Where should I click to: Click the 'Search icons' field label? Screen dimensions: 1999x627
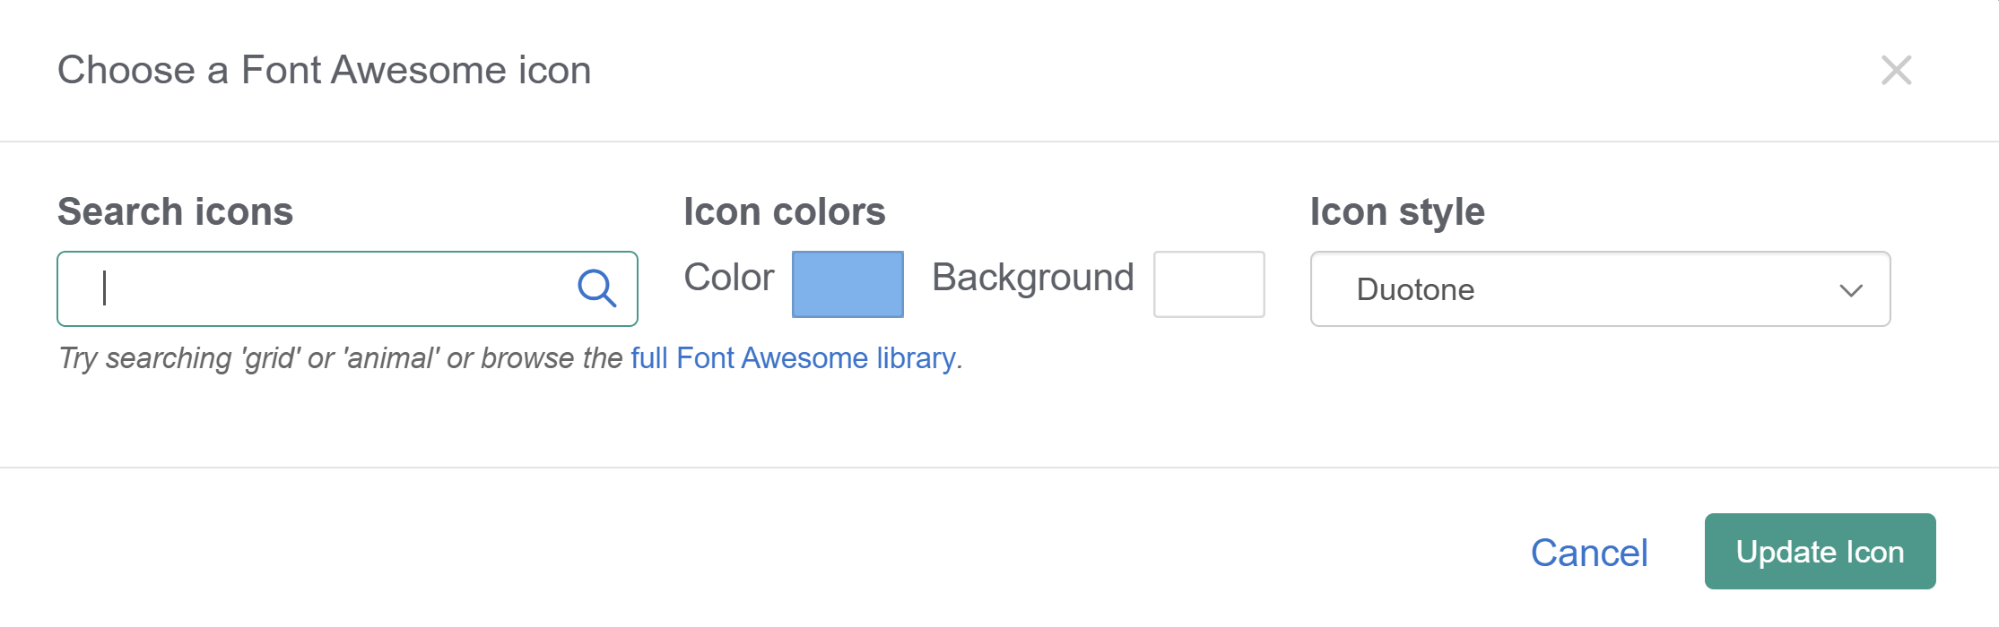coord(175,212)
